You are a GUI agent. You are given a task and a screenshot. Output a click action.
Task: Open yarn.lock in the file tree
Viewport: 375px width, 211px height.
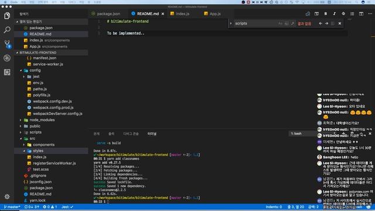point(37,200)
